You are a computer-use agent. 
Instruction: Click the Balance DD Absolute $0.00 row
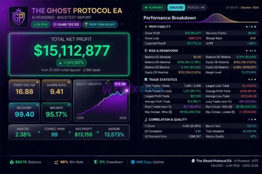click(173, 57)
